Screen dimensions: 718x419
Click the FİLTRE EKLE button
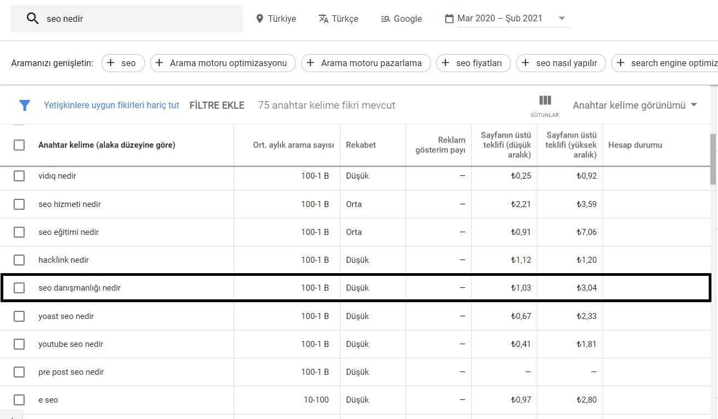[x=217, y=105]
